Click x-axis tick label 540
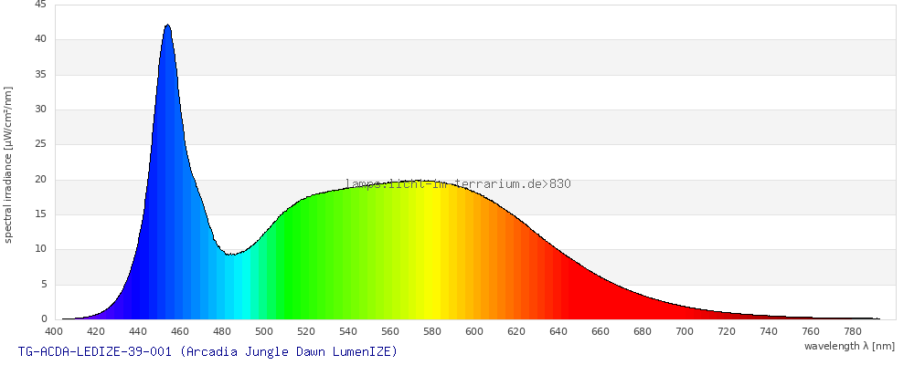914x365 pixels. 348,332
